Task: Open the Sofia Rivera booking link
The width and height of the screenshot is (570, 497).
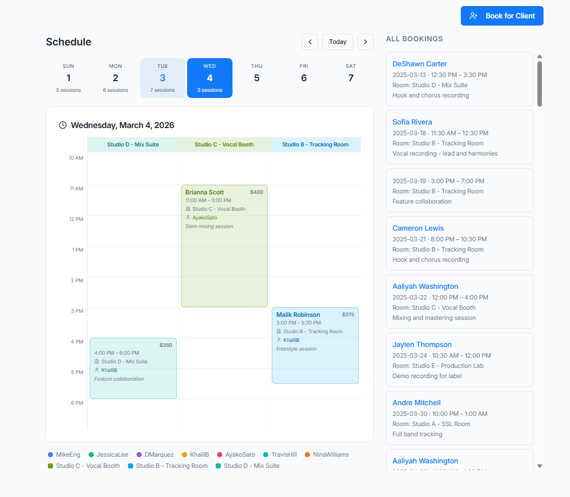Action: [x=412, y=122]
